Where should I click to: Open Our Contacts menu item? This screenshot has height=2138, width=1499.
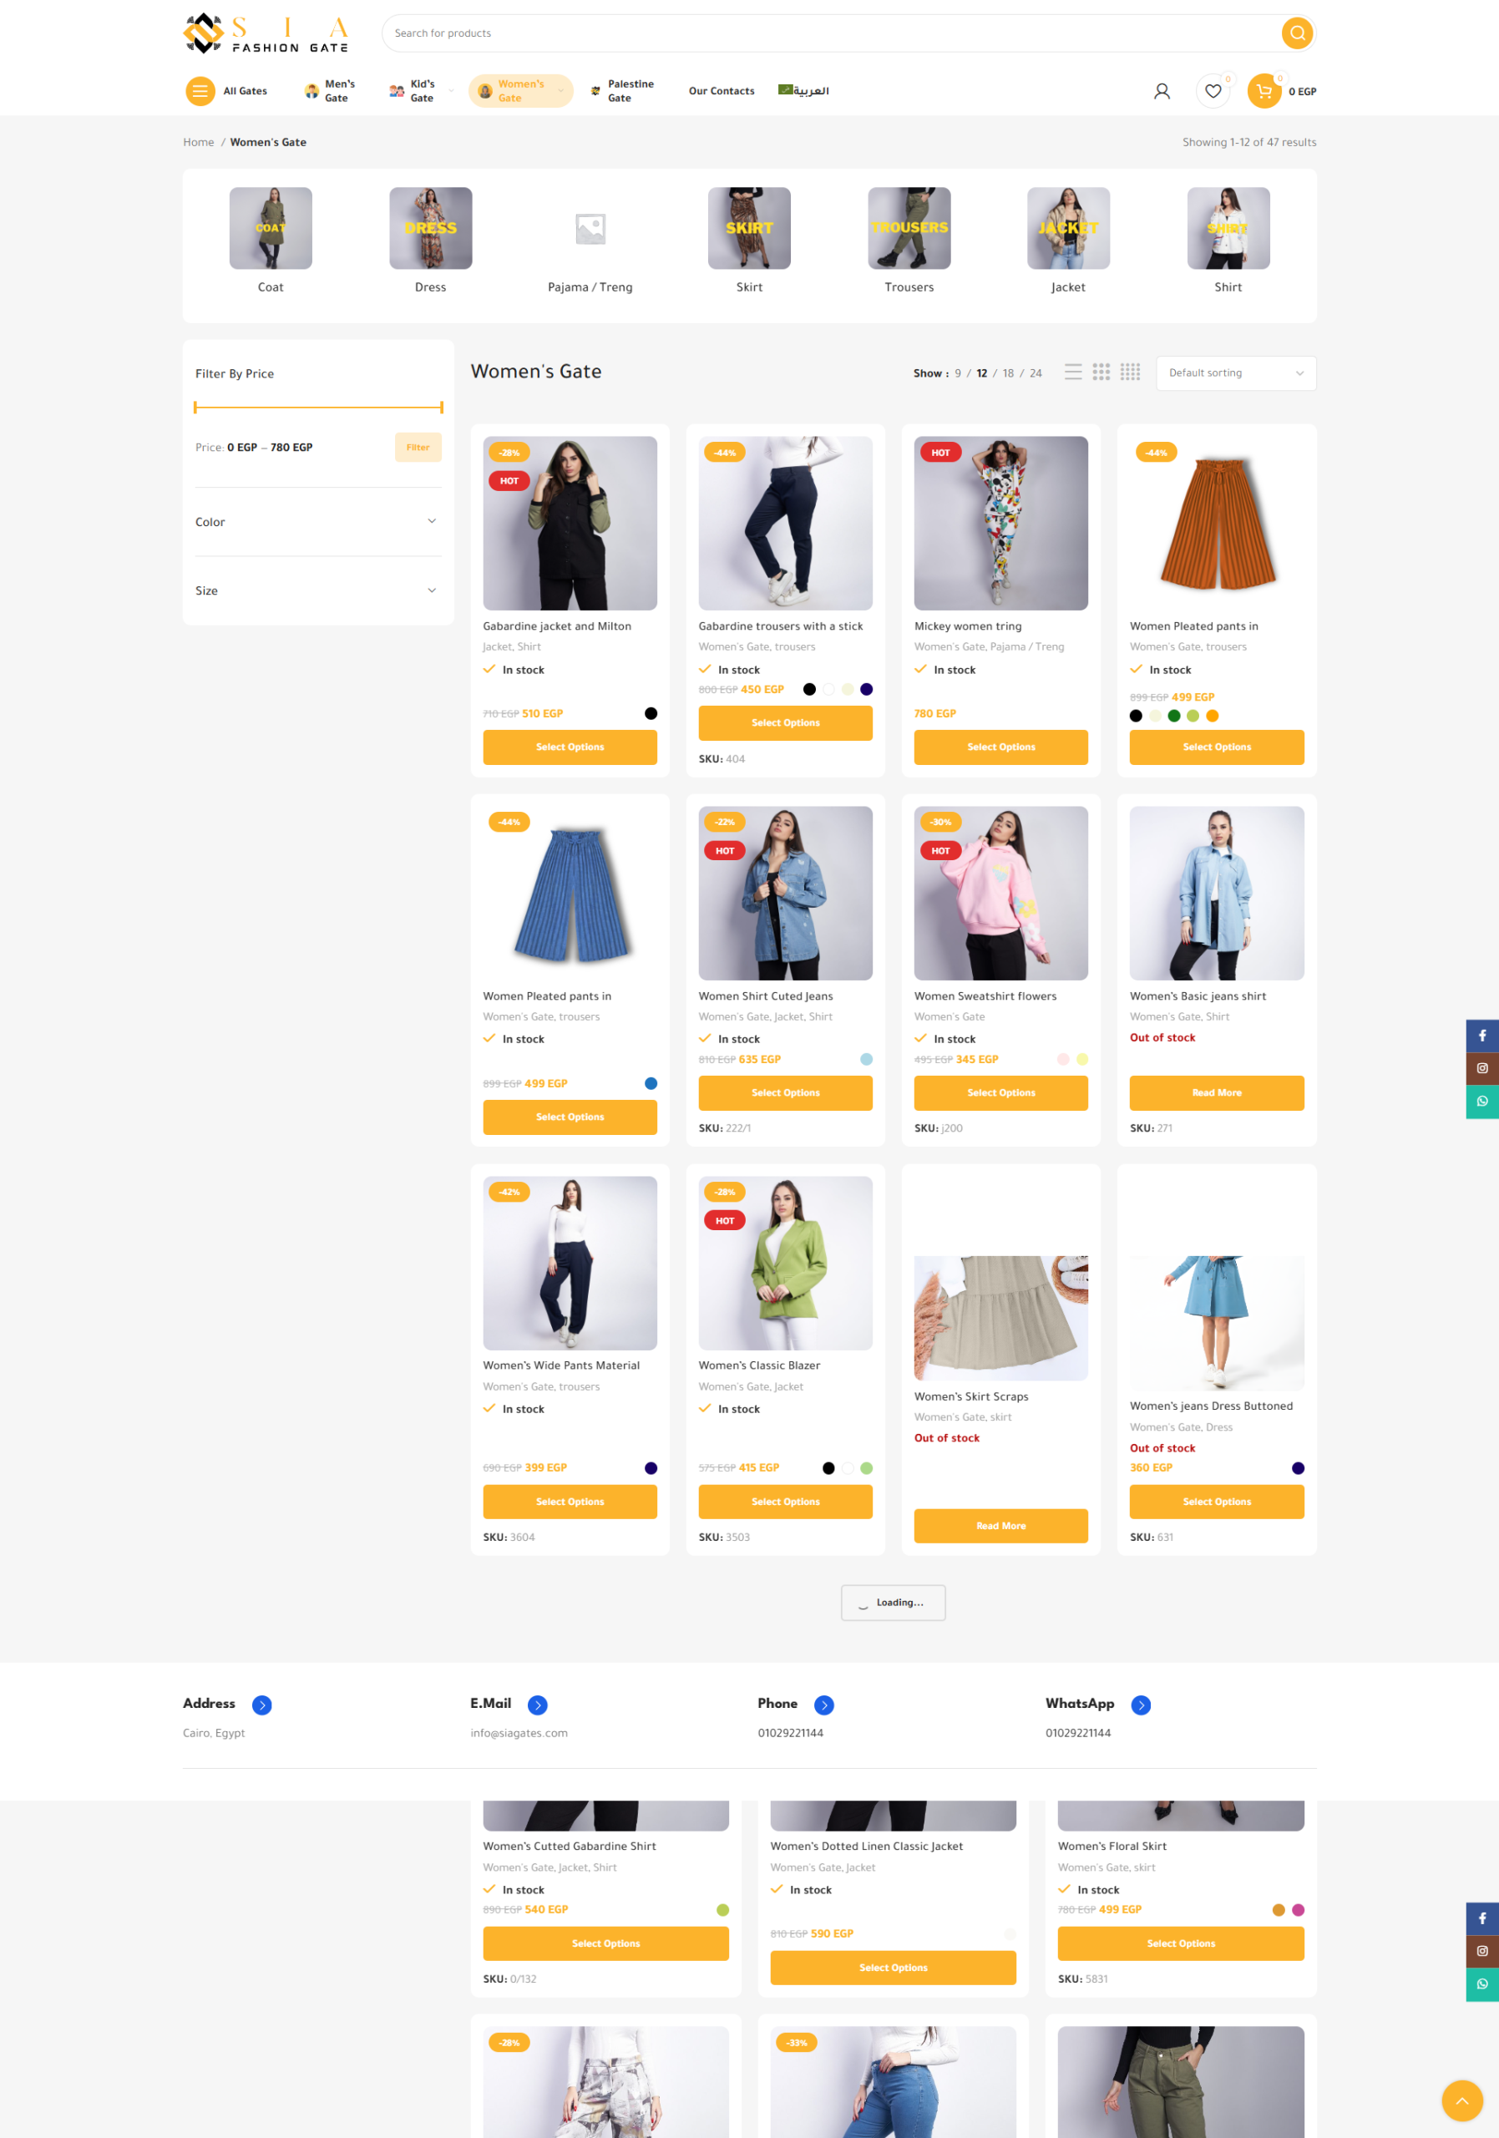722,91
